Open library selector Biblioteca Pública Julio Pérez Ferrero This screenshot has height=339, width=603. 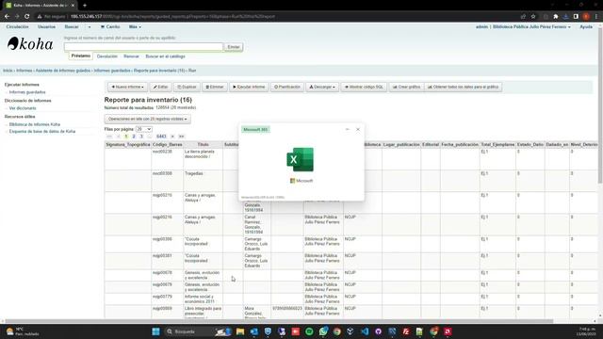(531, 27)
